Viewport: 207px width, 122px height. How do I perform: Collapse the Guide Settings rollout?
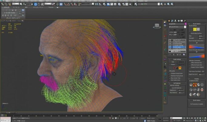[177, 59]
